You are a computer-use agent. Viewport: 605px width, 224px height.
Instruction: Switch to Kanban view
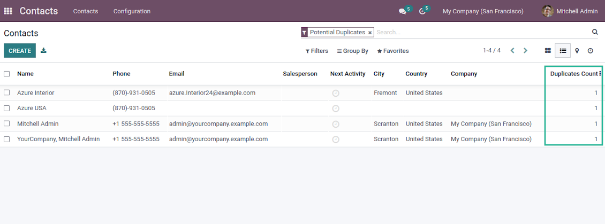tap(548, 51)
